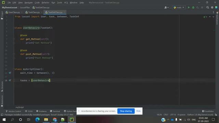Go to next highlighted problem arrow
Image resolution: width=219 pixels, height=123 pixels.
[x=213, y=17]
